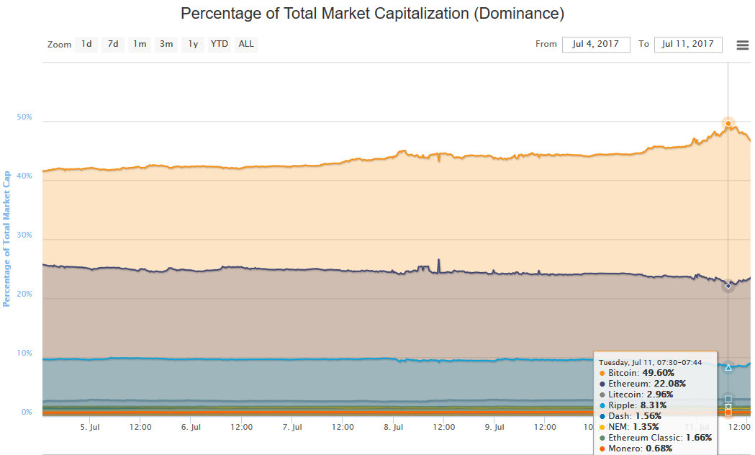Edit the From date field

pos(596,44)
